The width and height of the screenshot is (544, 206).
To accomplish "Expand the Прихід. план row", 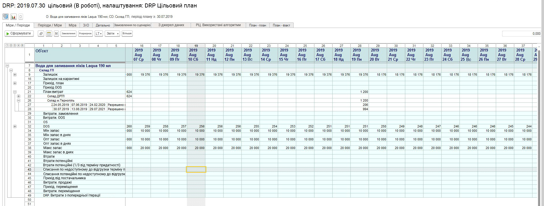I will tap(15, 83).
